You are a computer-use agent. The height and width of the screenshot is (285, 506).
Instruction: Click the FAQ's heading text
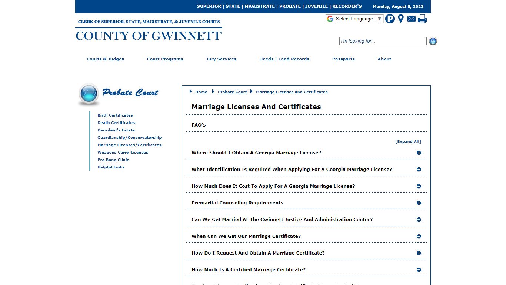[199, 125]
